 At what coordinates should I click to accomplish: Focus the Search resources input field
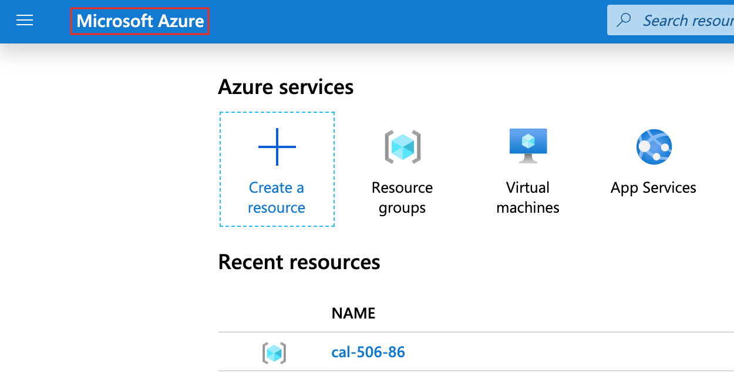click(x=687, y=21)
